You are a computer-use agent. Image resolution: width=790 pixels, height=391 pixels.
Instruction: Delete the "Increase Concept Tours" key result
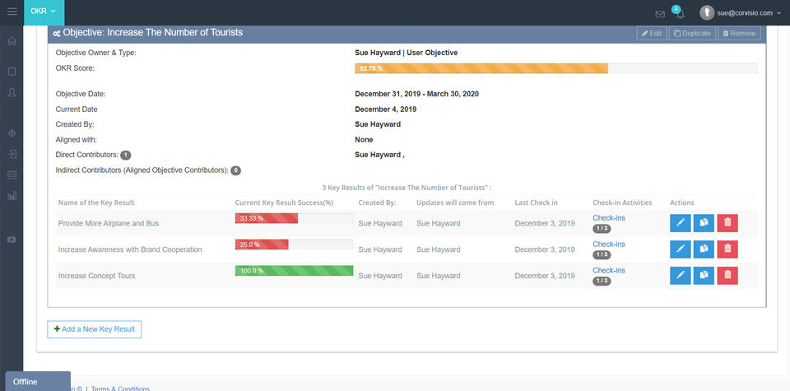[727, 276]
